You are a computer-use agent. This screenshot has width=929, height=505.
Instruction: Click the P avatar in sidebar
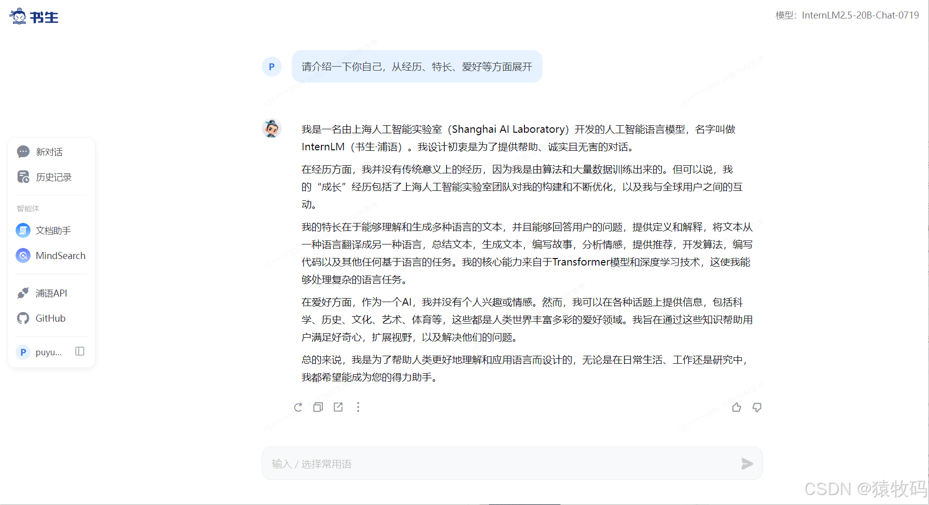[23, 352]
